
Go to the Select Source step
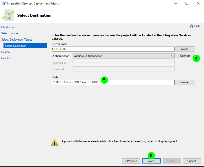click(x=9, y=33)
